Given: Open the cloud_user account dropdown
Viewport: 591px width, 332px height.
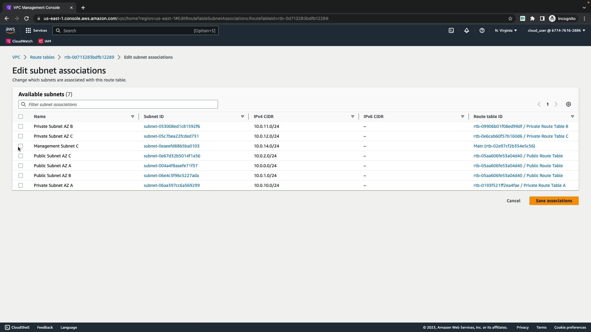Looking at the screenshot, I should click(x=556, y=30).
